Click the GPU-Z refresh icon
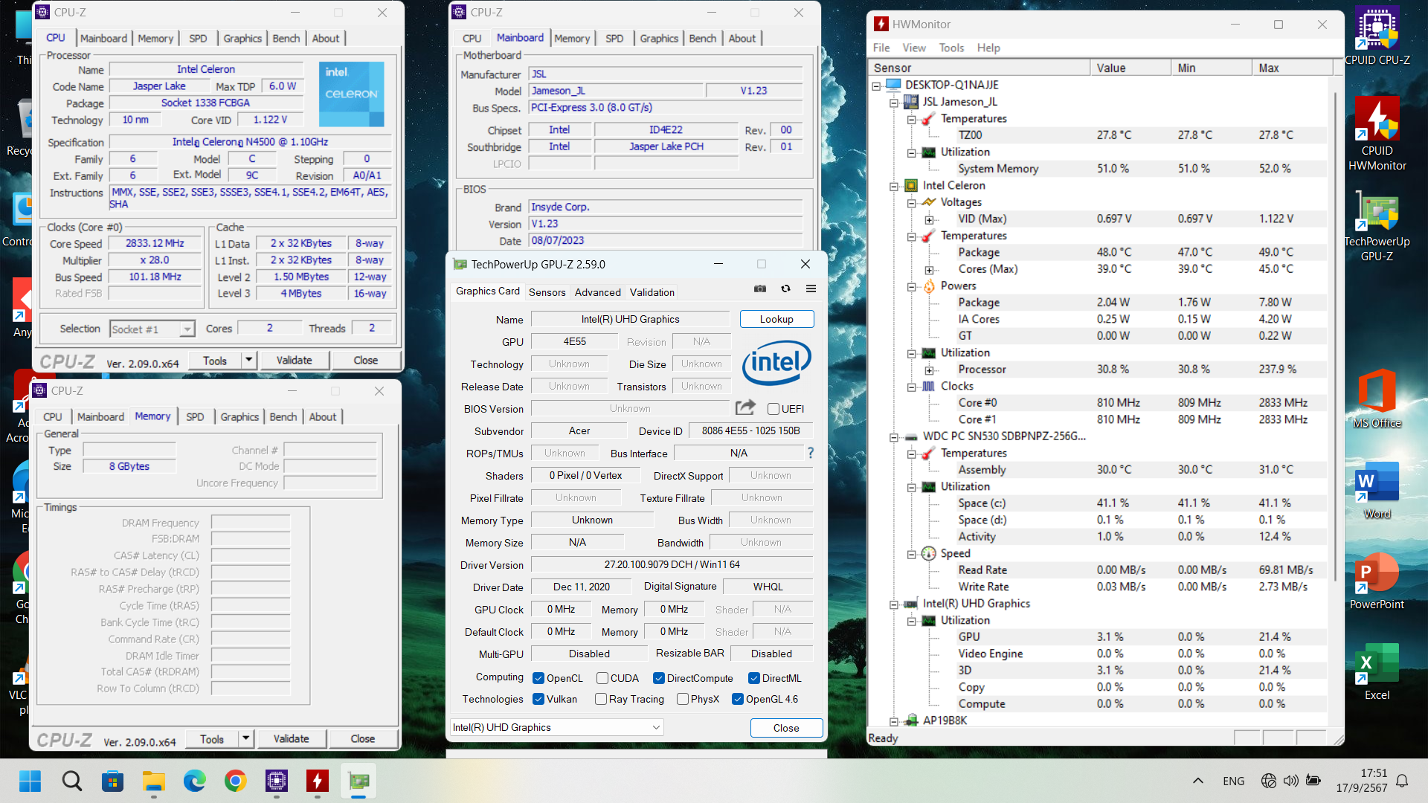Viewport: 1428px width, 803px height. pos(785,288)
